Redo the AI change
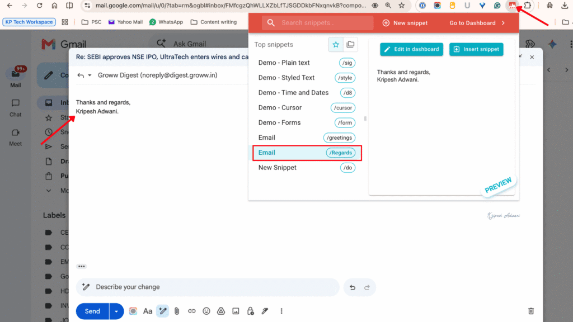This screenshot has width=573, height=322. tap(367, 287)
